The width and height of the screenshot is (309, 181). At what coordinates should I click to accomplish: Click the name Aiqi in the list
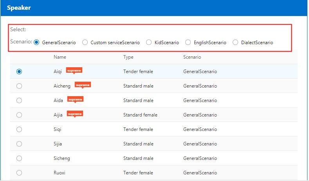pyautogui.click(x=58, y=72)
